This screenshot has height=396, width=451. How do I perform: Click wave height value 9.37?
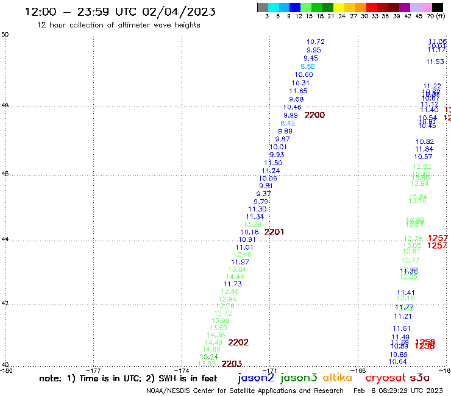[263, 194]
